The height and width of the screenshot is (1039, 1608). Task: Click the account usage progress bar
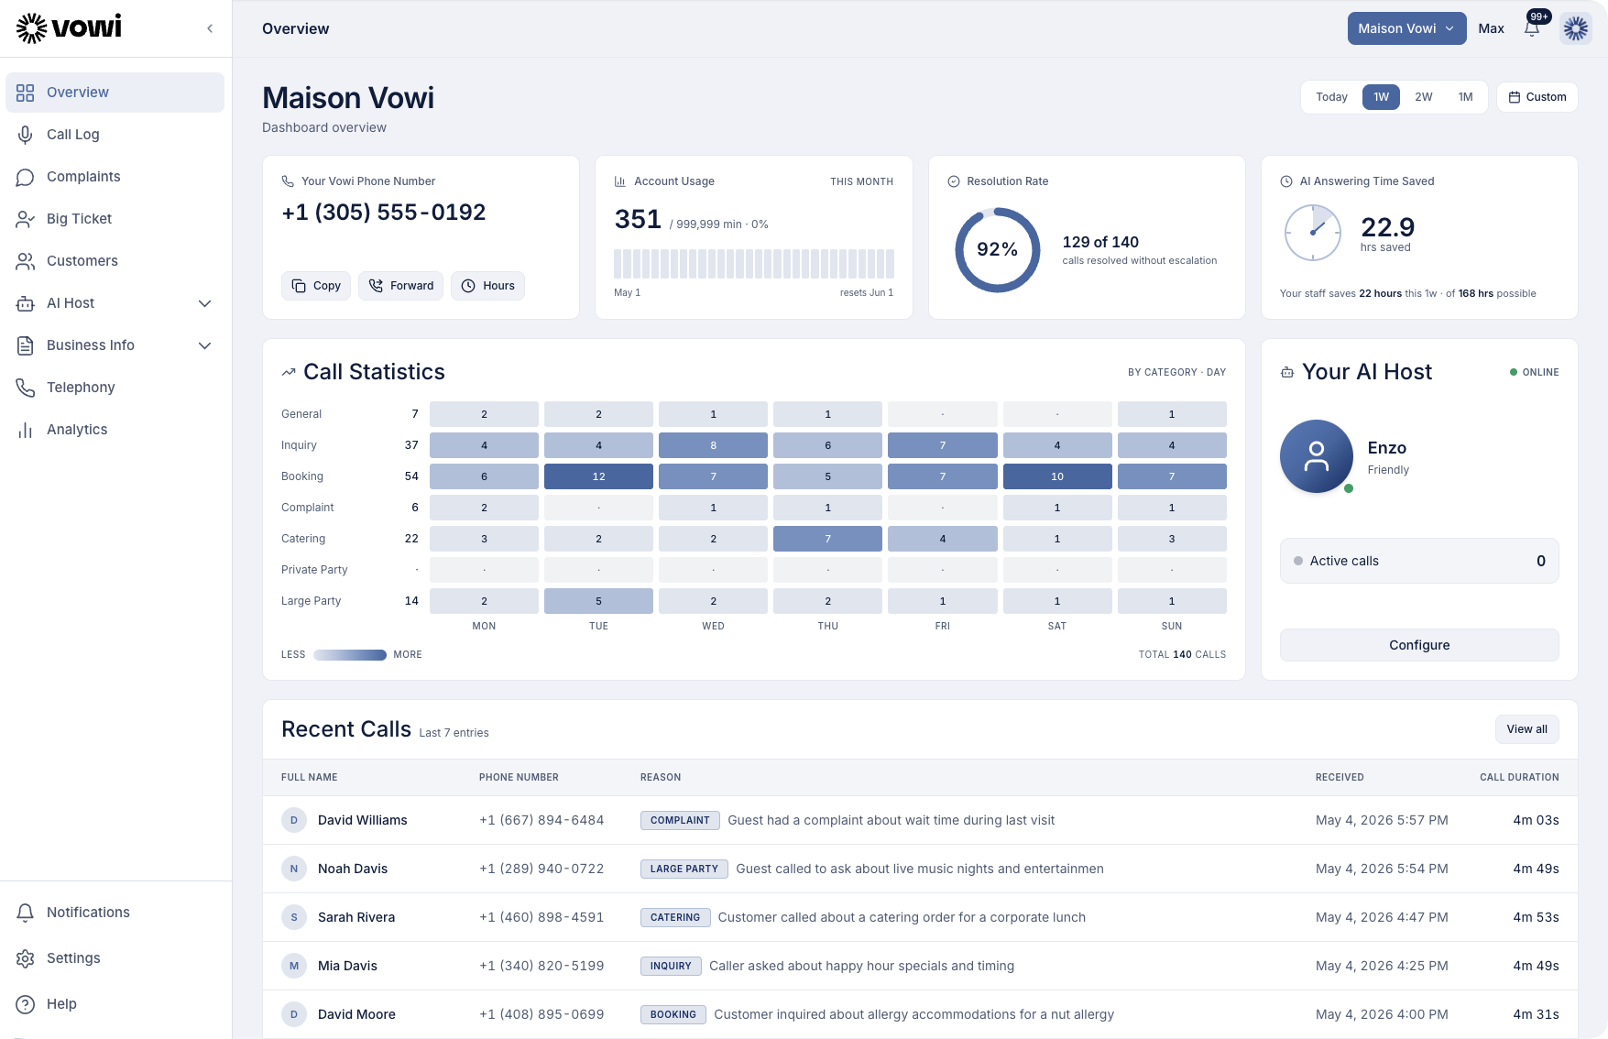(x=753, y=264)
